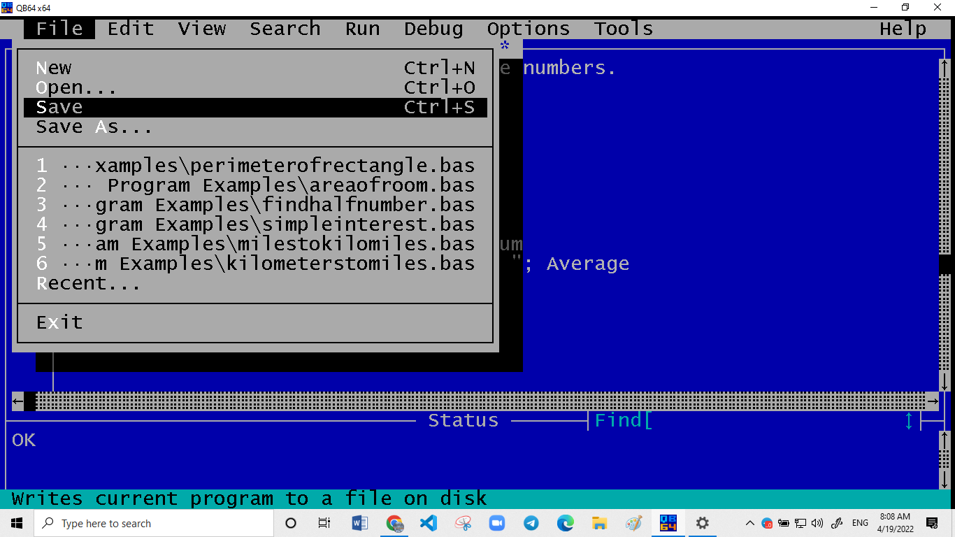955x537 pixels.
Task: Open recent file milestokilomiles.bas
Action: coord(255,244)
